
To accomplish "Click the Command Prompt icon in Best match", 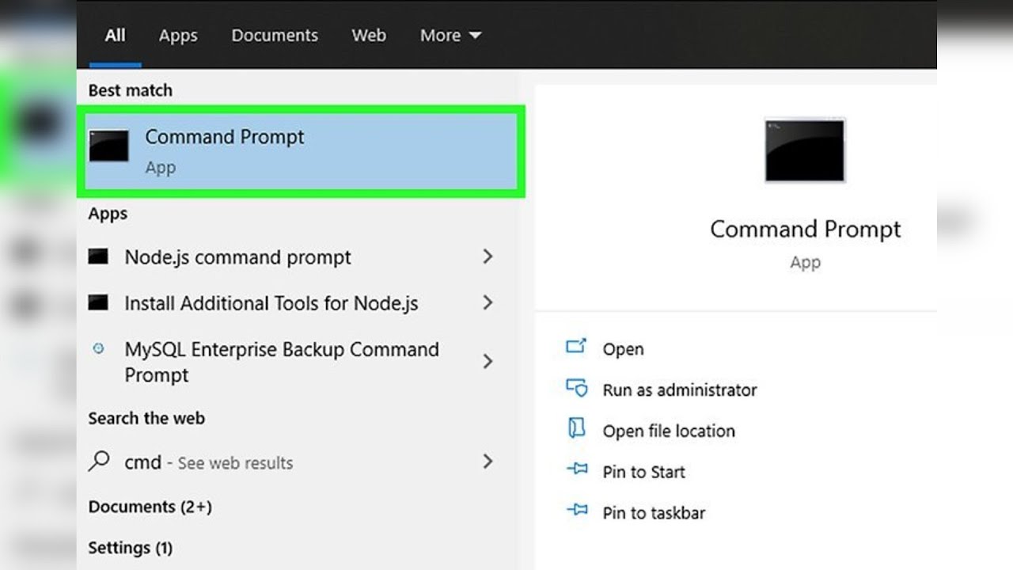I will (108, 146).
